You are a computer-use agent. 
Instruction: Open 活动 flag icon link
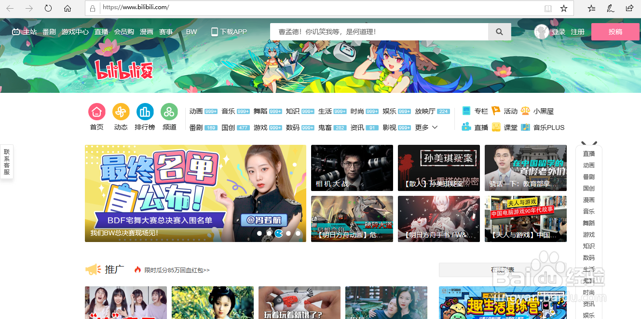[505, 111]
